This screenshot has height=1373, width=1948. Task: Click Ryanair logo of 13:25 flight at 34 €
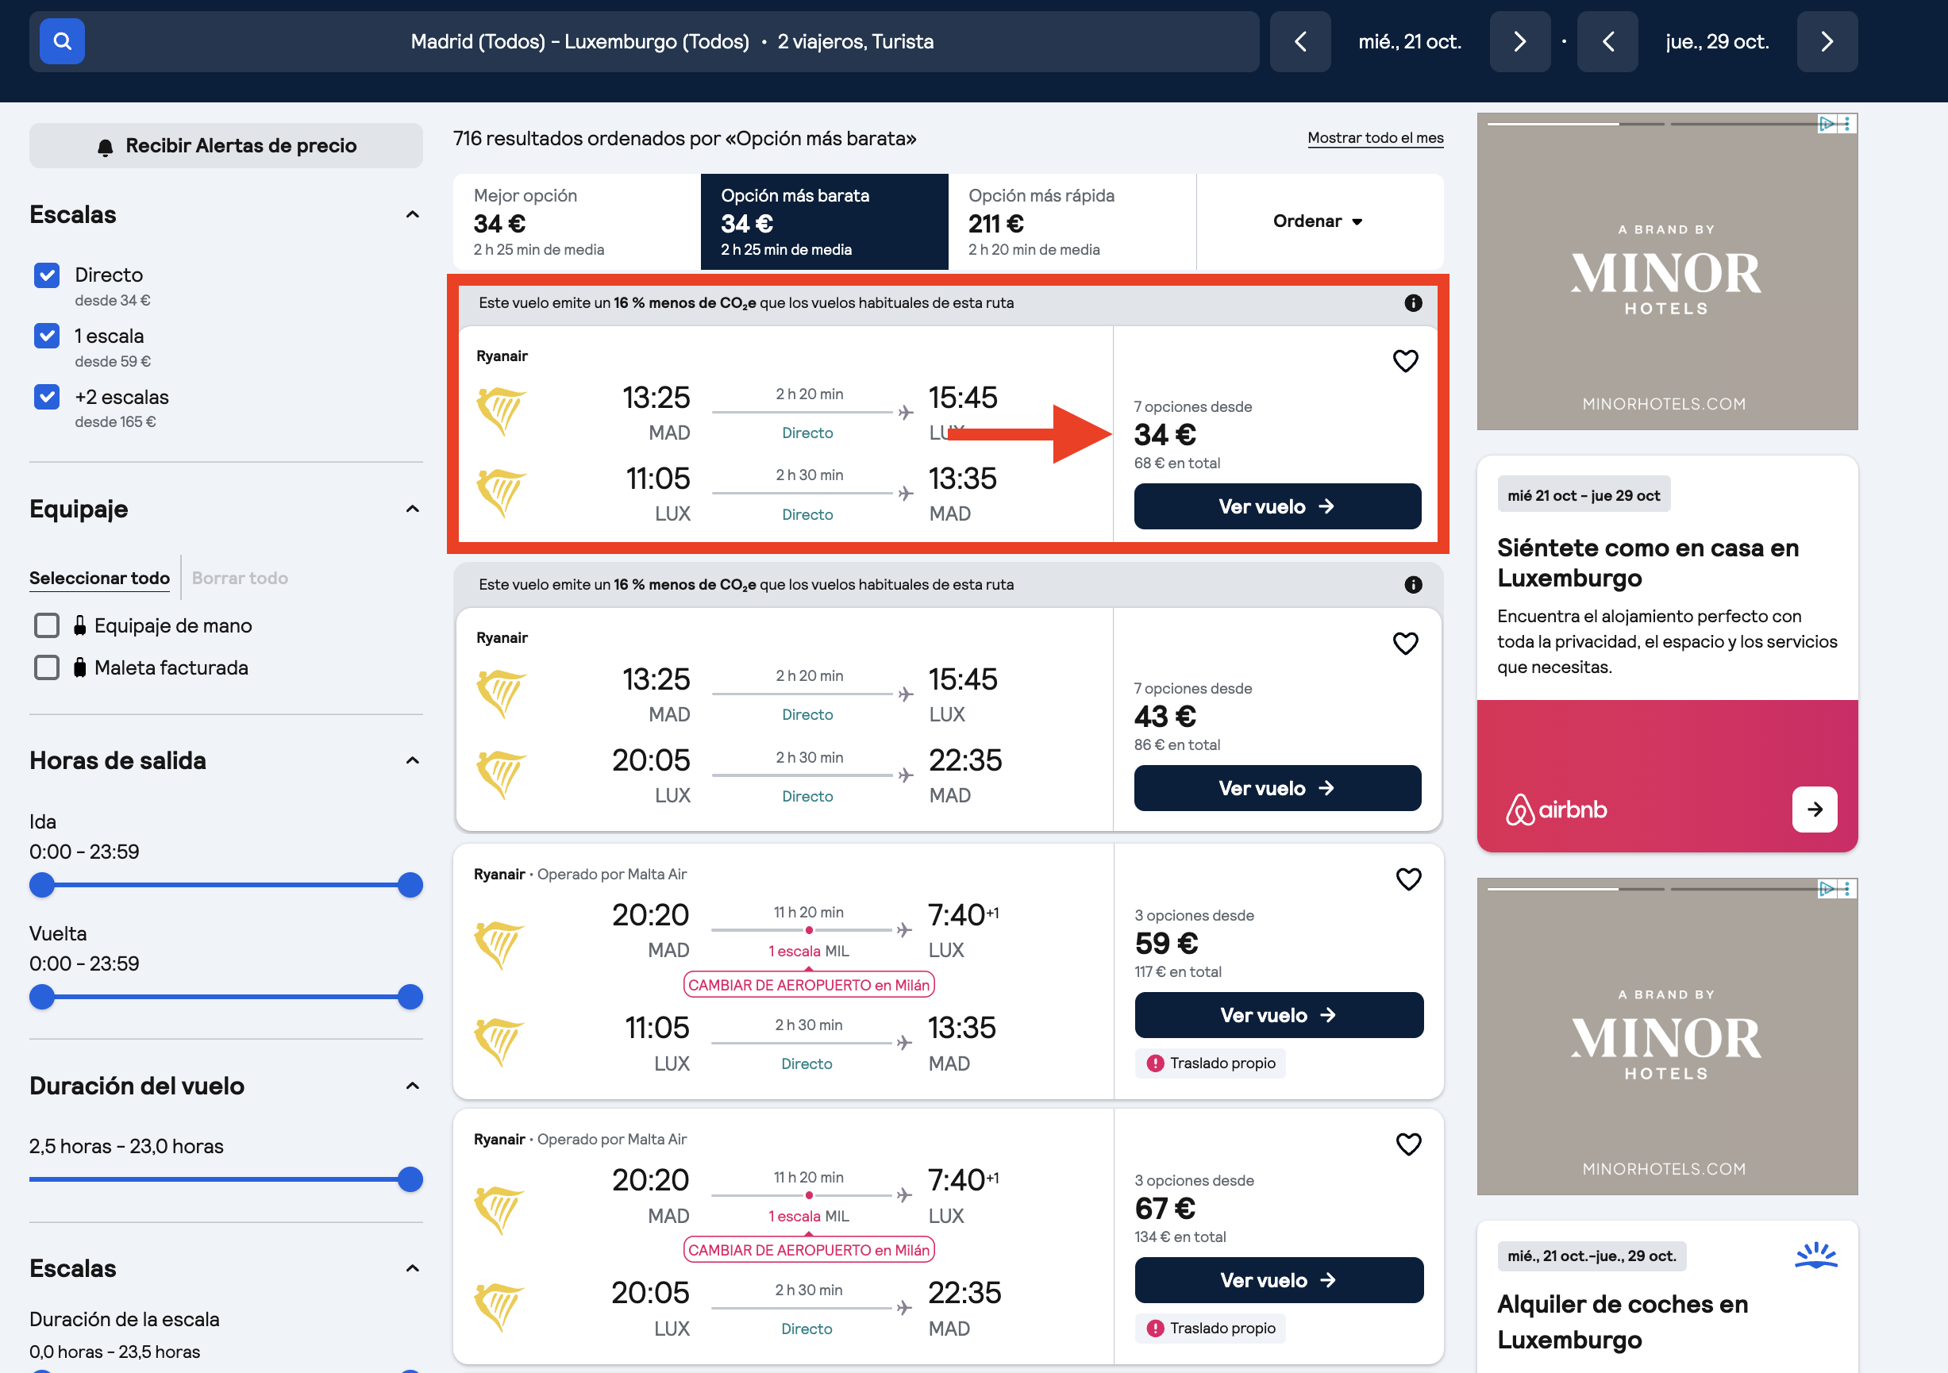pyautogui.click(x=501, y=410)
